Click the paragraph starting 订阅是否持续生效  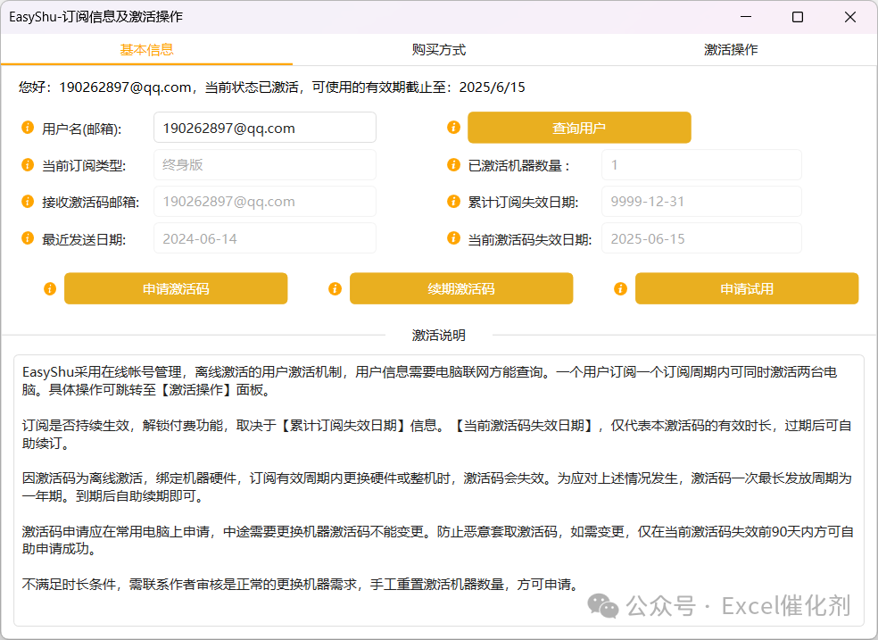point(436,435)
